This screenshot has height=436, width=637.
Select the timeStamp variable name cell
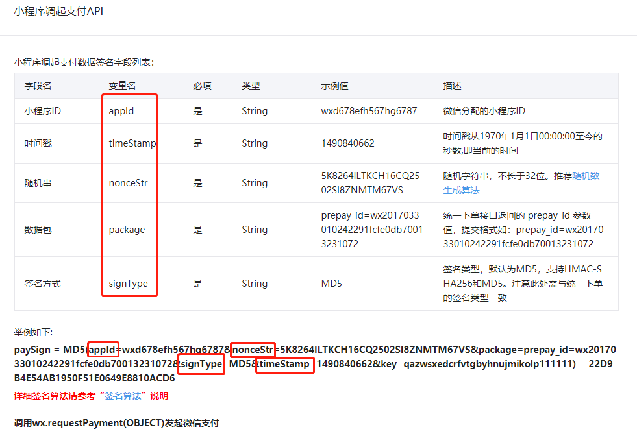pyautogui.click(x=129, y=143)
